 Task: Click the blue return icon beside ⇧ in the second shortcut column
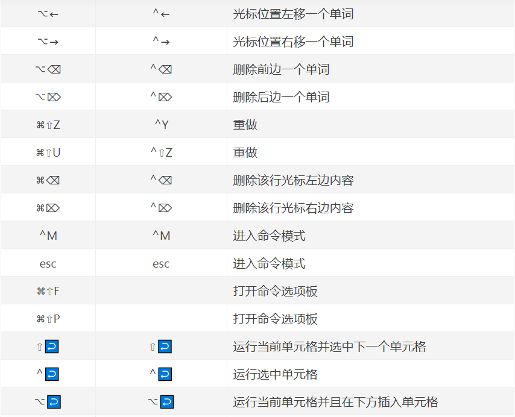click(x=165, y=346)
